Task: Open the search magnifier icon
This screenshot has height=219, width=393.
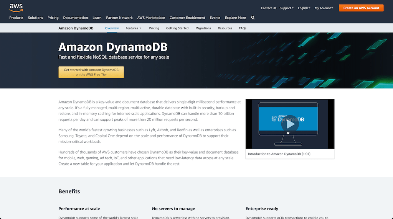Action: (x=253, y=18)
